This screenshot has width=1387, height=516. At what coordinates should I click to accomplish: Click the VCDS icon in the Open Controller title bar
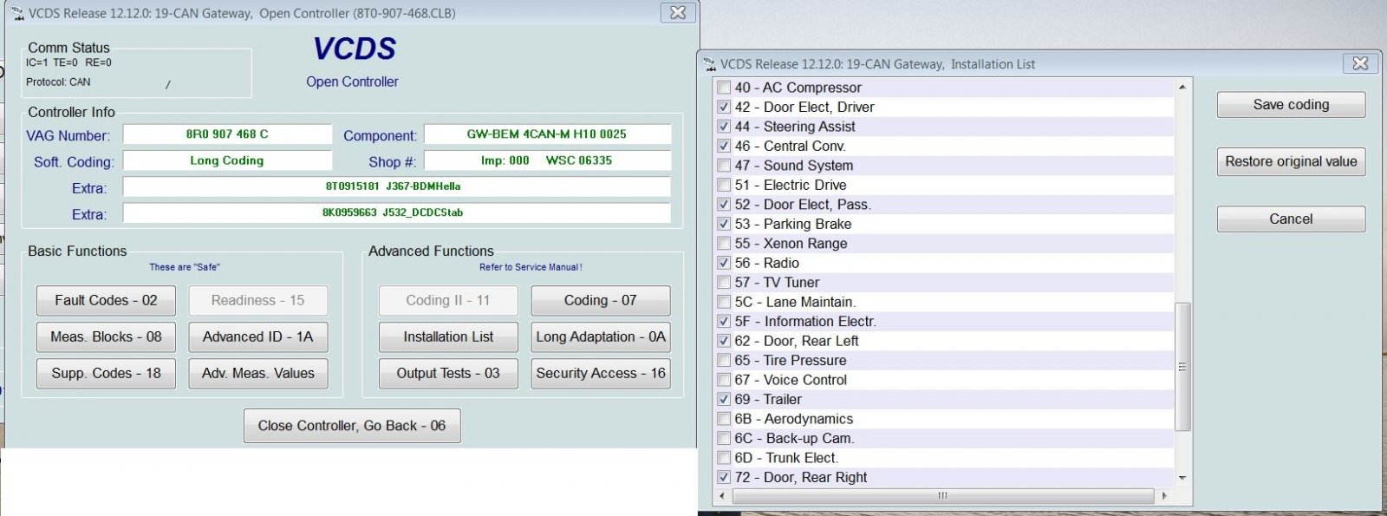pos(16,13)
